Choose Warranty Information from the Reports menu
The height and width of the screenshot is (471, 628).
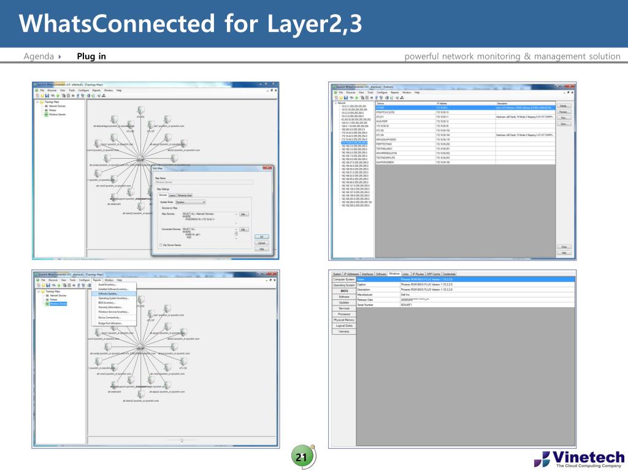(110, 307)
